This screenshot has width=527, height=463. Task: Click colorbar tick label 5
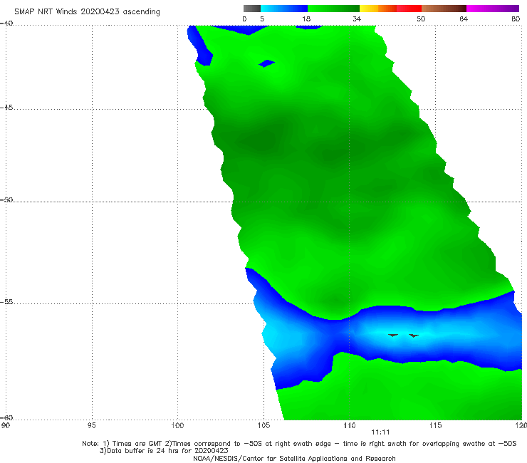point(262,19)
